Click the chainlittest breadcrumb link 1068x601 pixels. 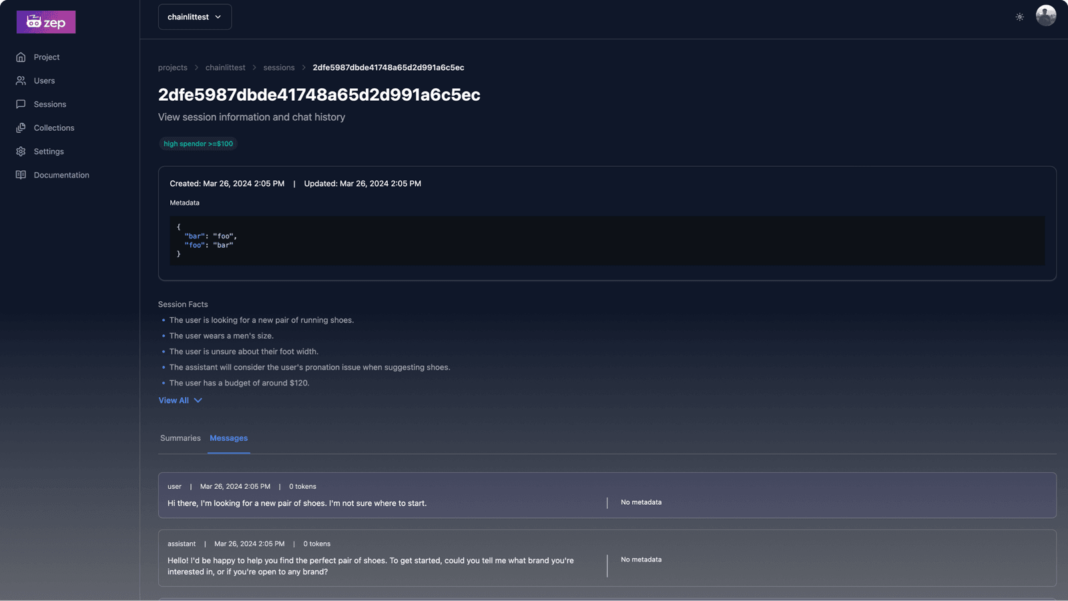[x=225, y=67]
